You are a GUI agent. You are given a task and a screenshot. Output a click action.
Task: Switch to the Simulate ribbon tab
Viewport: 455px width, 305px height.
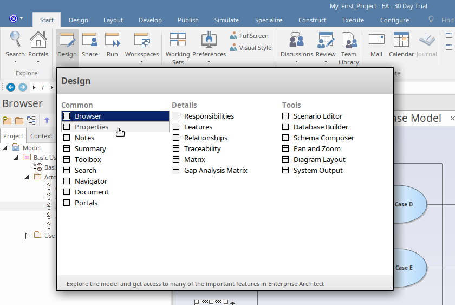pos(226,20)
